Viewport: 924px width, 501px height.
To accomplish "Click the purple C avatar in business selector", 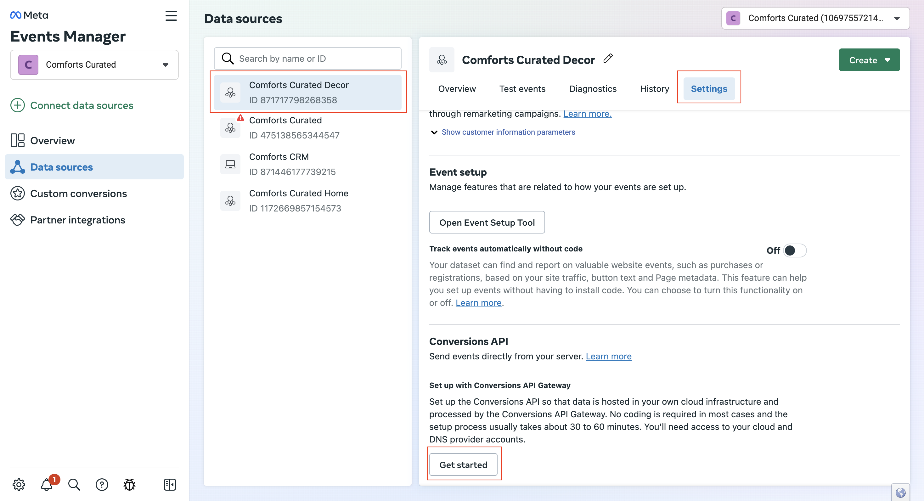I will pos(28,65).
